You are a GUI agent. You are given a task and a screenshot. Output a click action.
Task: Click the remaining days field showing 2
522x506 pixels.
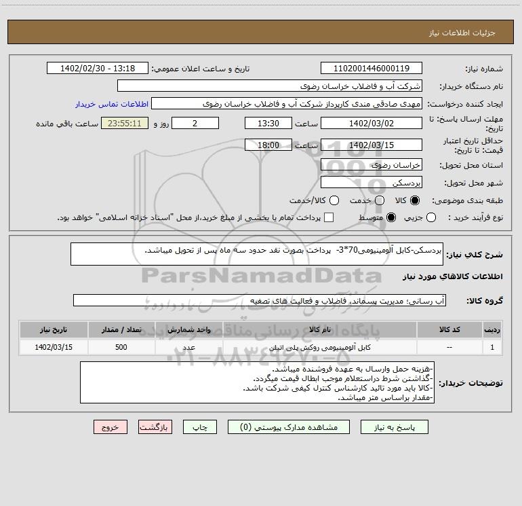point(195,124)
